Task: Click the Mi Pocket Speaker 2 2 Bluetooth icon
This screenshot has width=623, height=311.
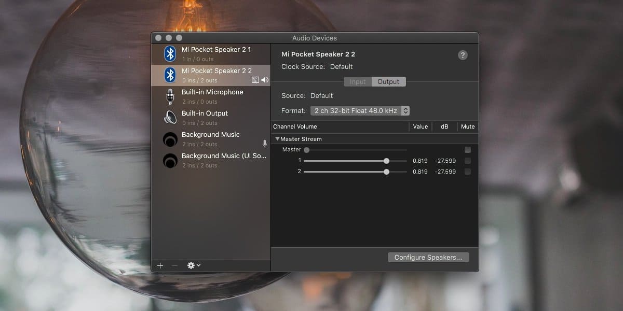Action: tap(170, 75)
